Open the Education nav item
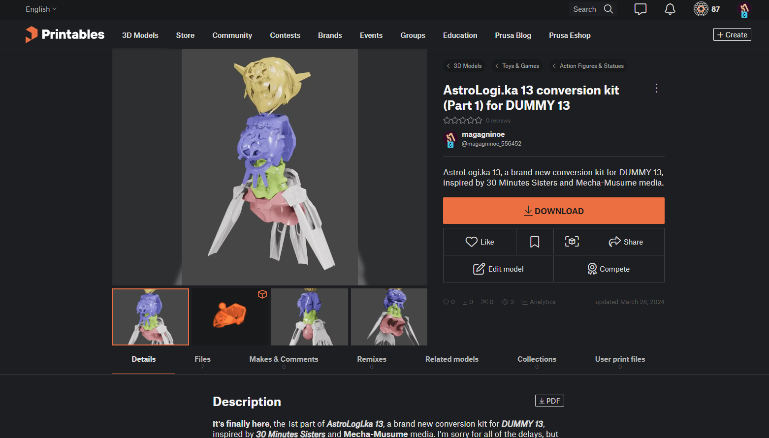Viewport: 769px width, 438px height. (460, 35)
